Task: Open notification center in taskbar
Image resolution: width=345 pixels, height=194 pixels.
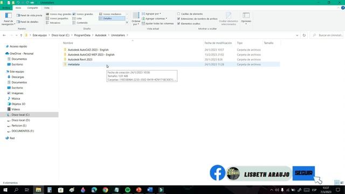Action: (x=338, y=190)
